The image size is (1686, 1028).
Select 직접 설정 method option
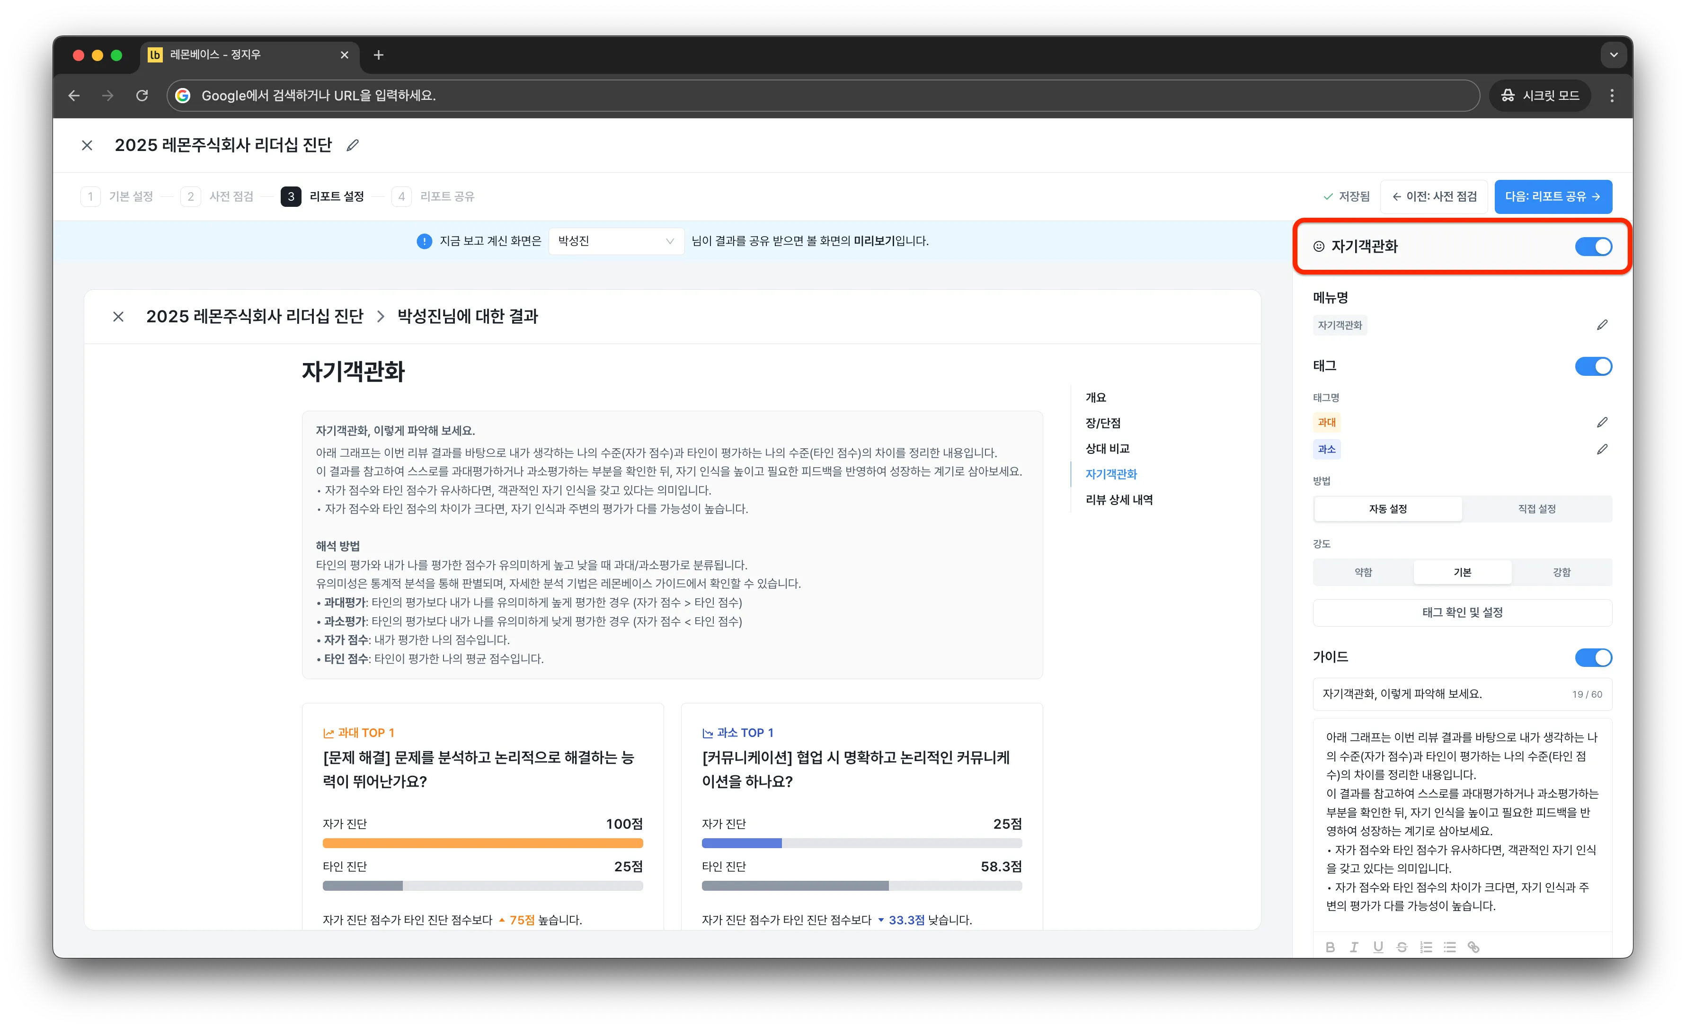pyautogui.click(x=1536, y=508)
